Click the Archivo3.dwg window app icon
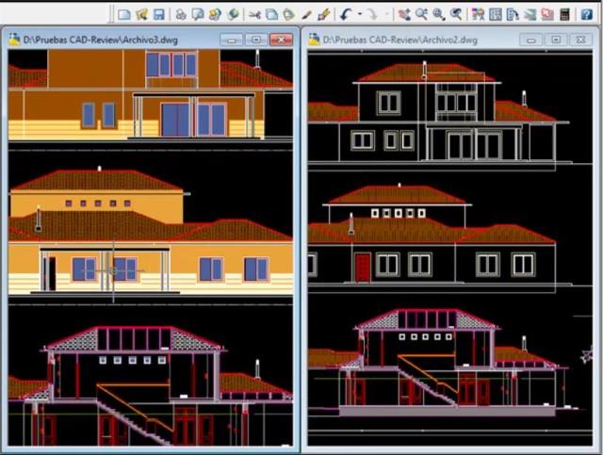603x455 pixels. pos(14,40)
